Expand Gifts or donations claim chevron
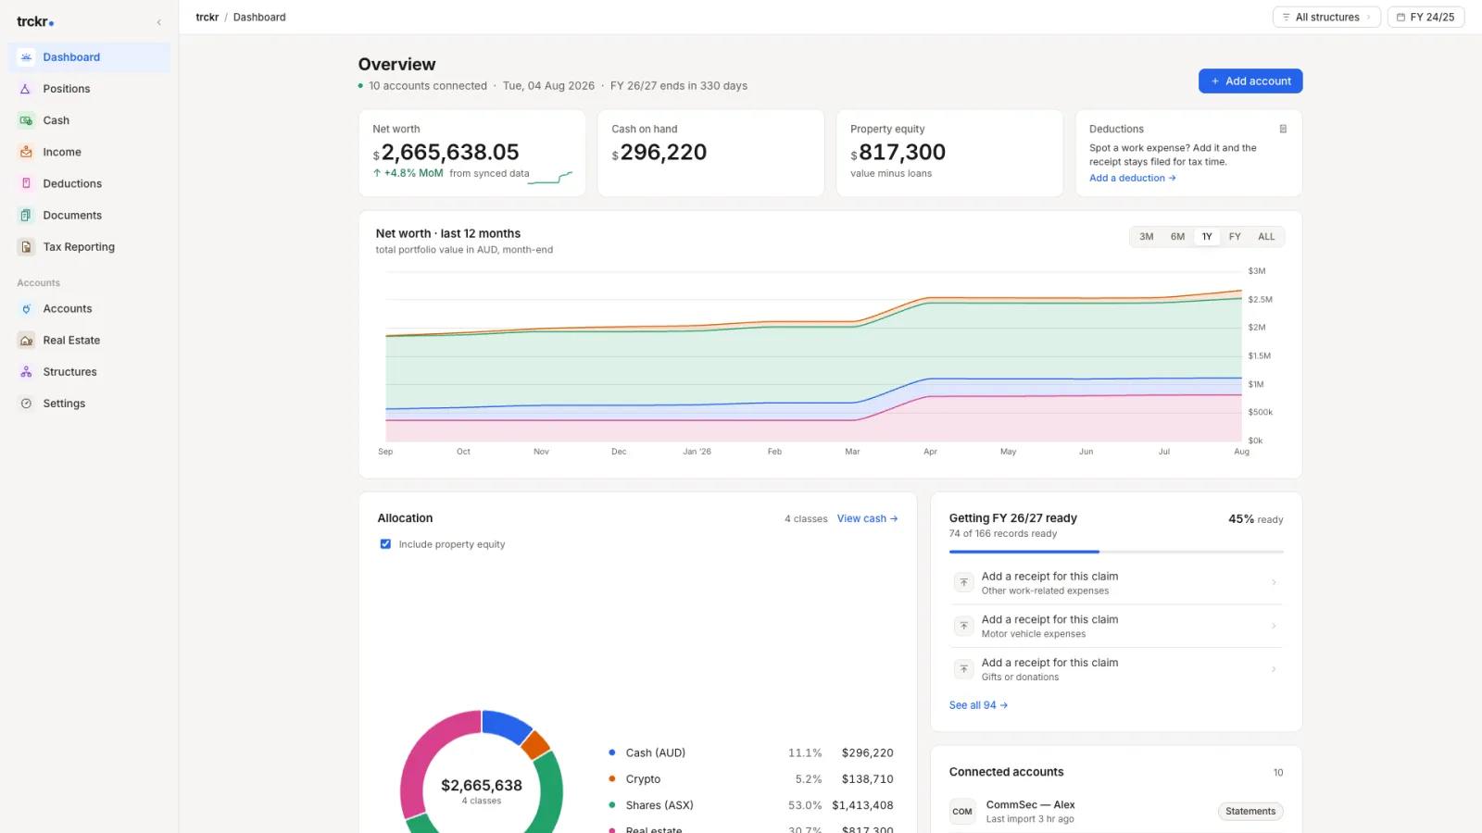The image size is (1482, 833). [1274, 669]
